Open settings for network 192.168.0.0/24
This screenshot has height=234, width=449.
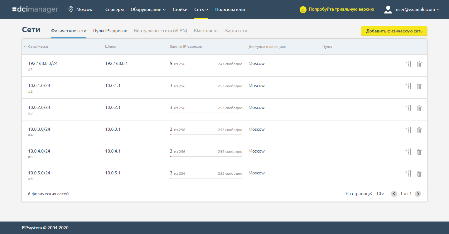click(408, 64)
